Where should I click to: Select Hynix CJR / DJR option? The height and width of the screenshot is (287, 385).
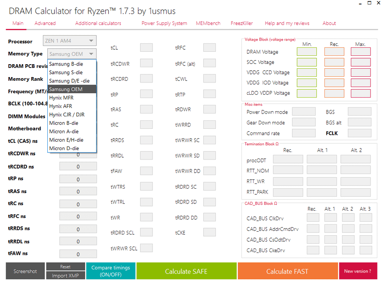[72, 114]
